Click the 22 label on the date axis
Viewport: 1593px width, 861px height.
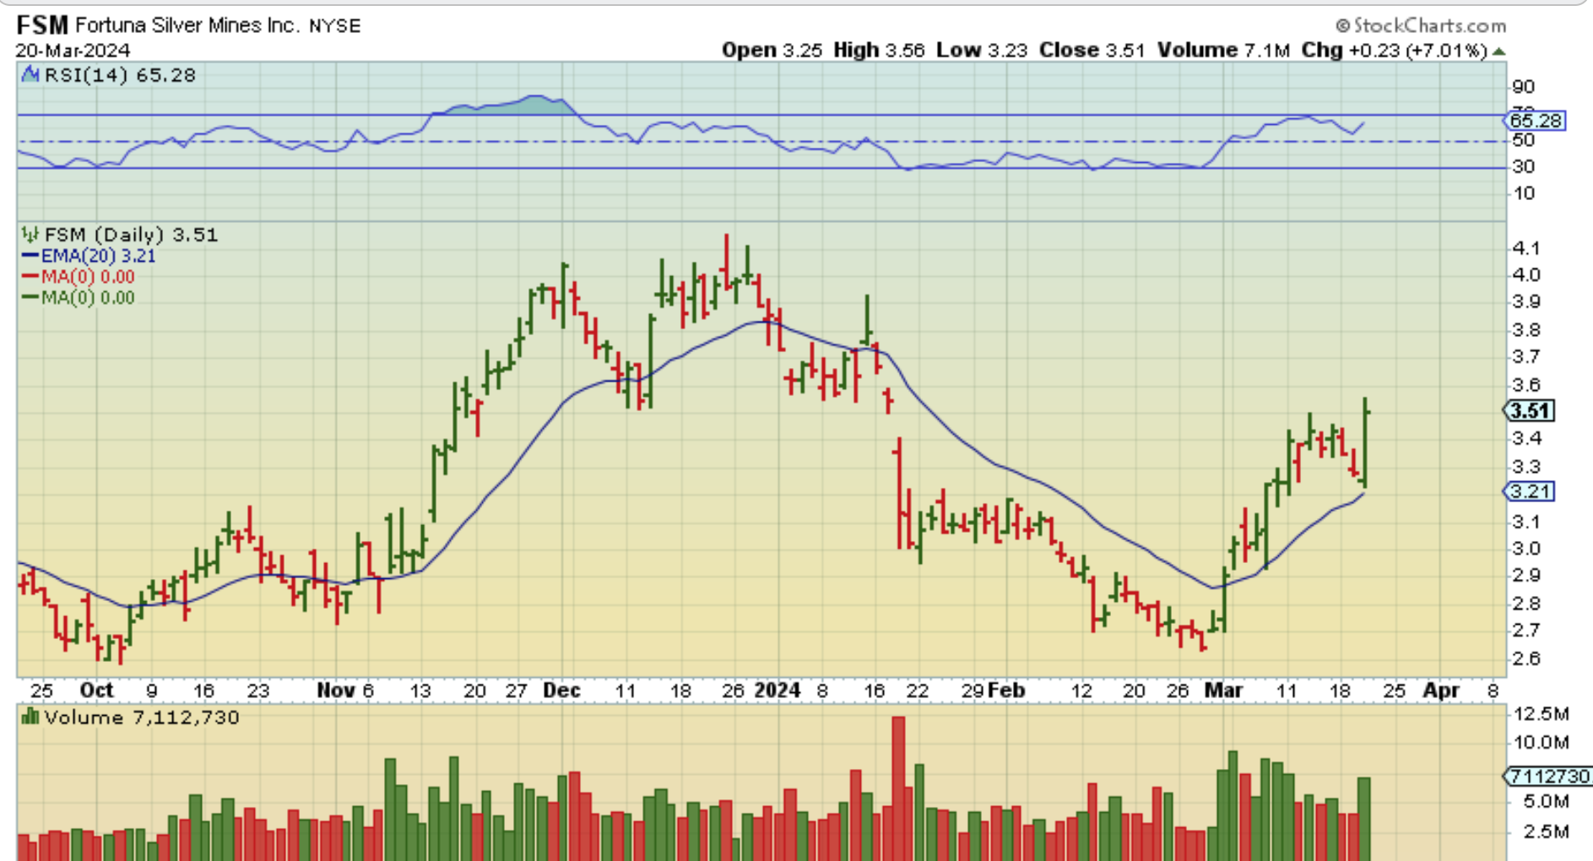[x=918, y=690]
